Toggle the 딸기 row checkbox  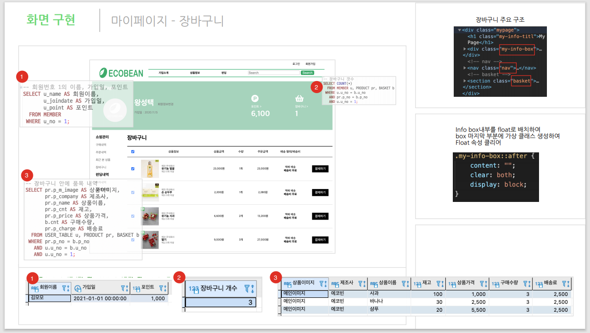[x=132, y=240]
